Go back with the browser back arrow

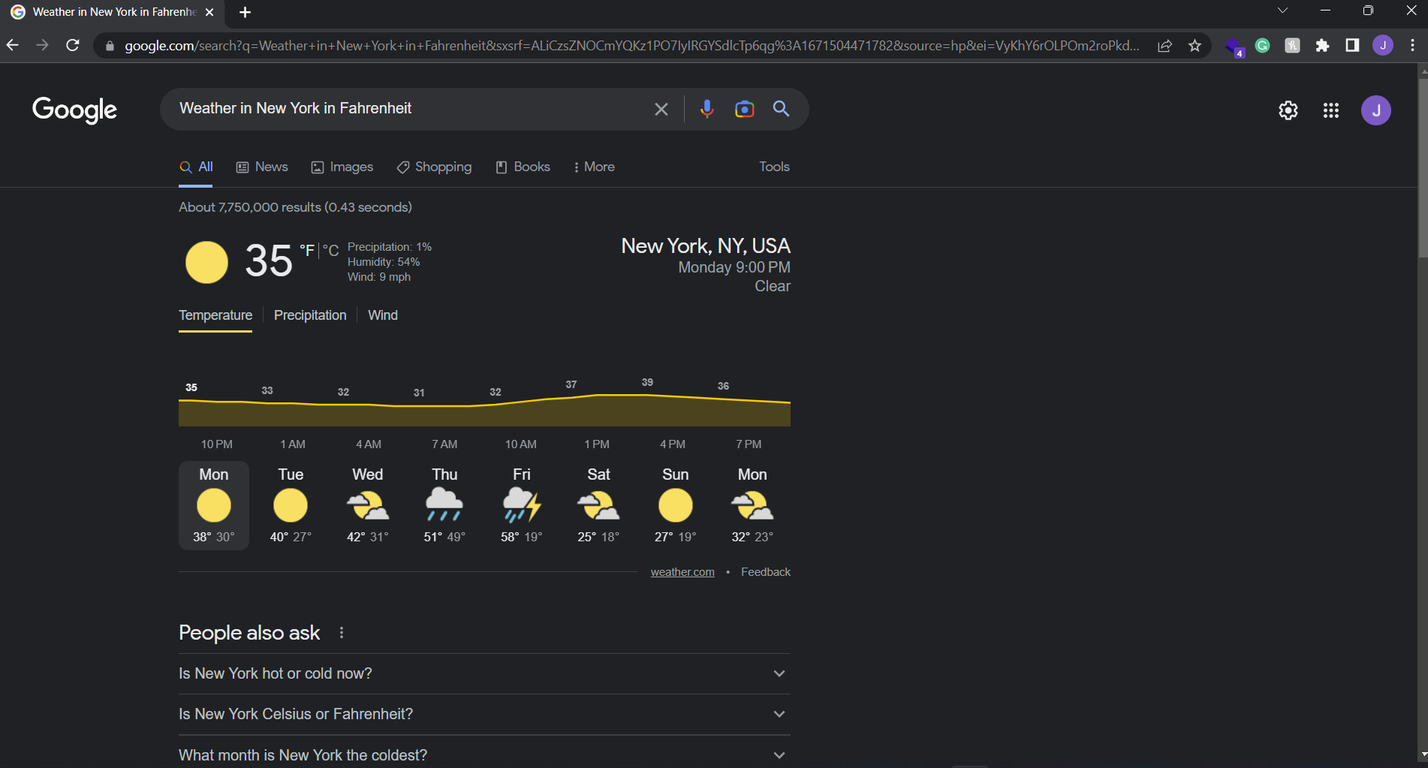pyautogui.click(x=13, y=45)
